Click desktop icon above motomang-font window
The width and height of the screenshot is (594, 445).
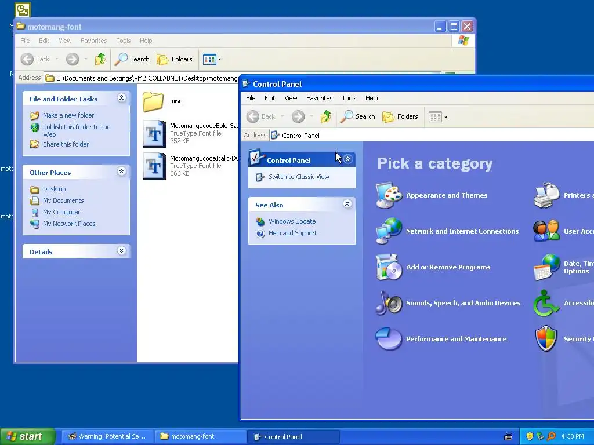23,10
